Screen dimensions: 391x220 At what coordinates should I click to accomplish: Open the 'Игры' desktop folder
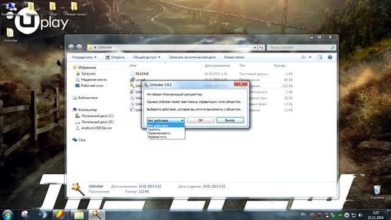[x=53, y=9]
